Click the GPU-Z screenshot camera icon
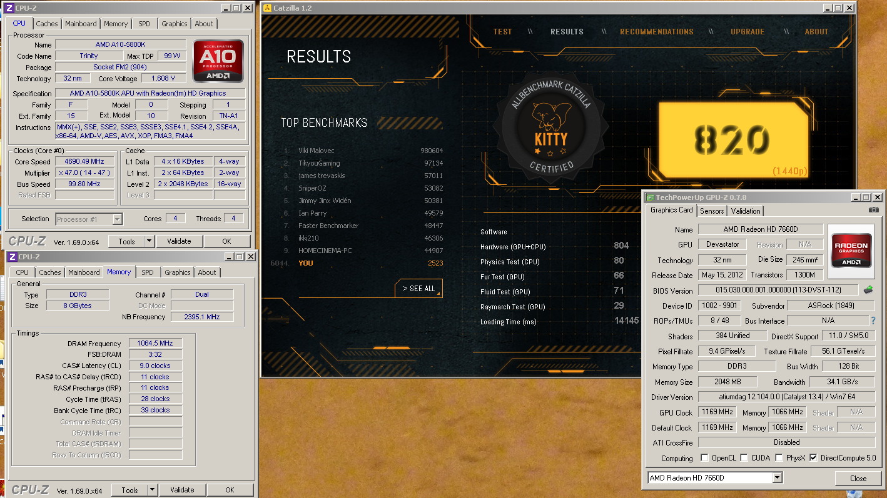This screenshot has width=887, height=498. pyautogui.click(x=873, y=211)
